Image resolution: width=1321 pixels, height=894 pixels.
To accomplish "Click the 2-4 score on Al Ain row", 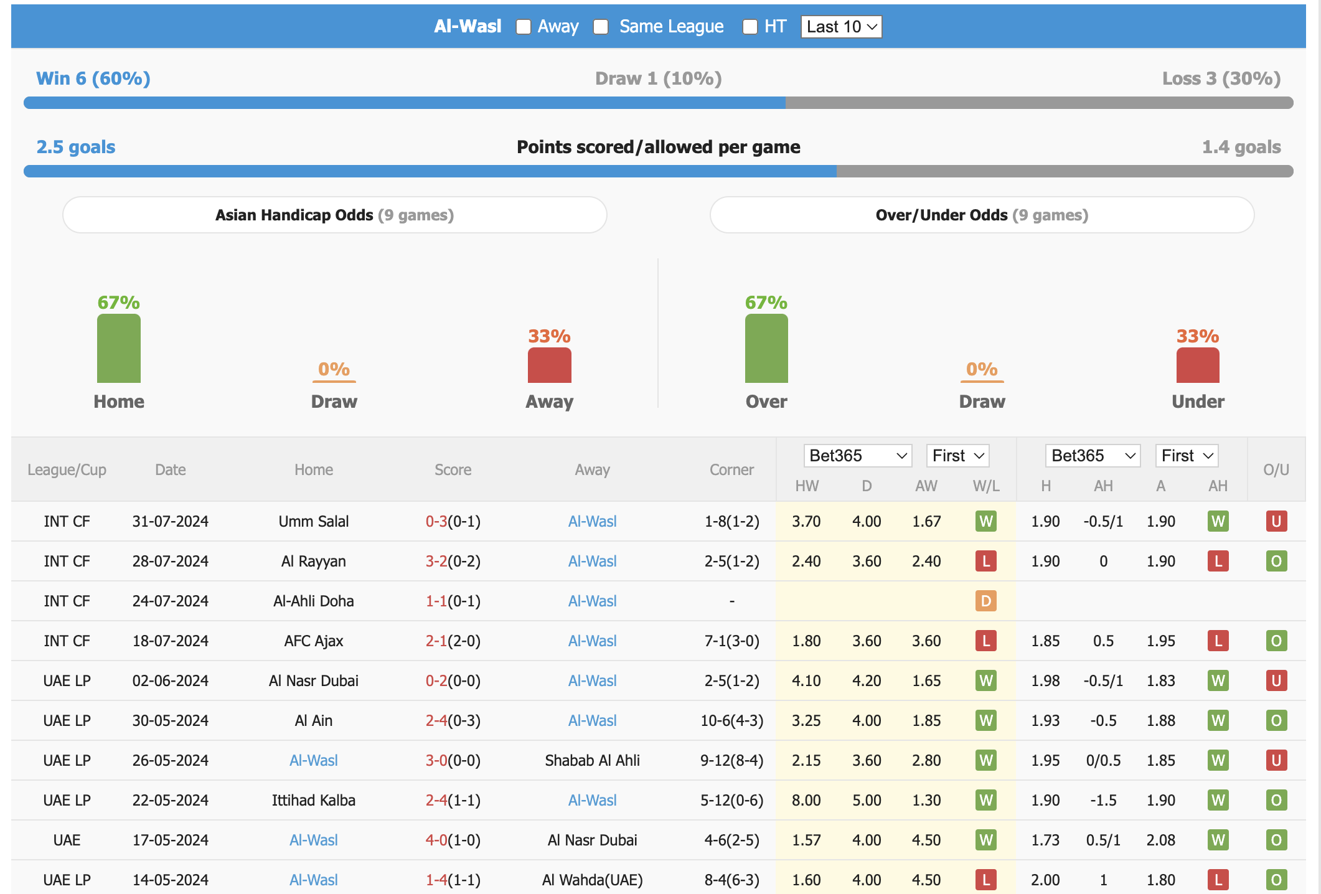I will [x=436, y=720].
